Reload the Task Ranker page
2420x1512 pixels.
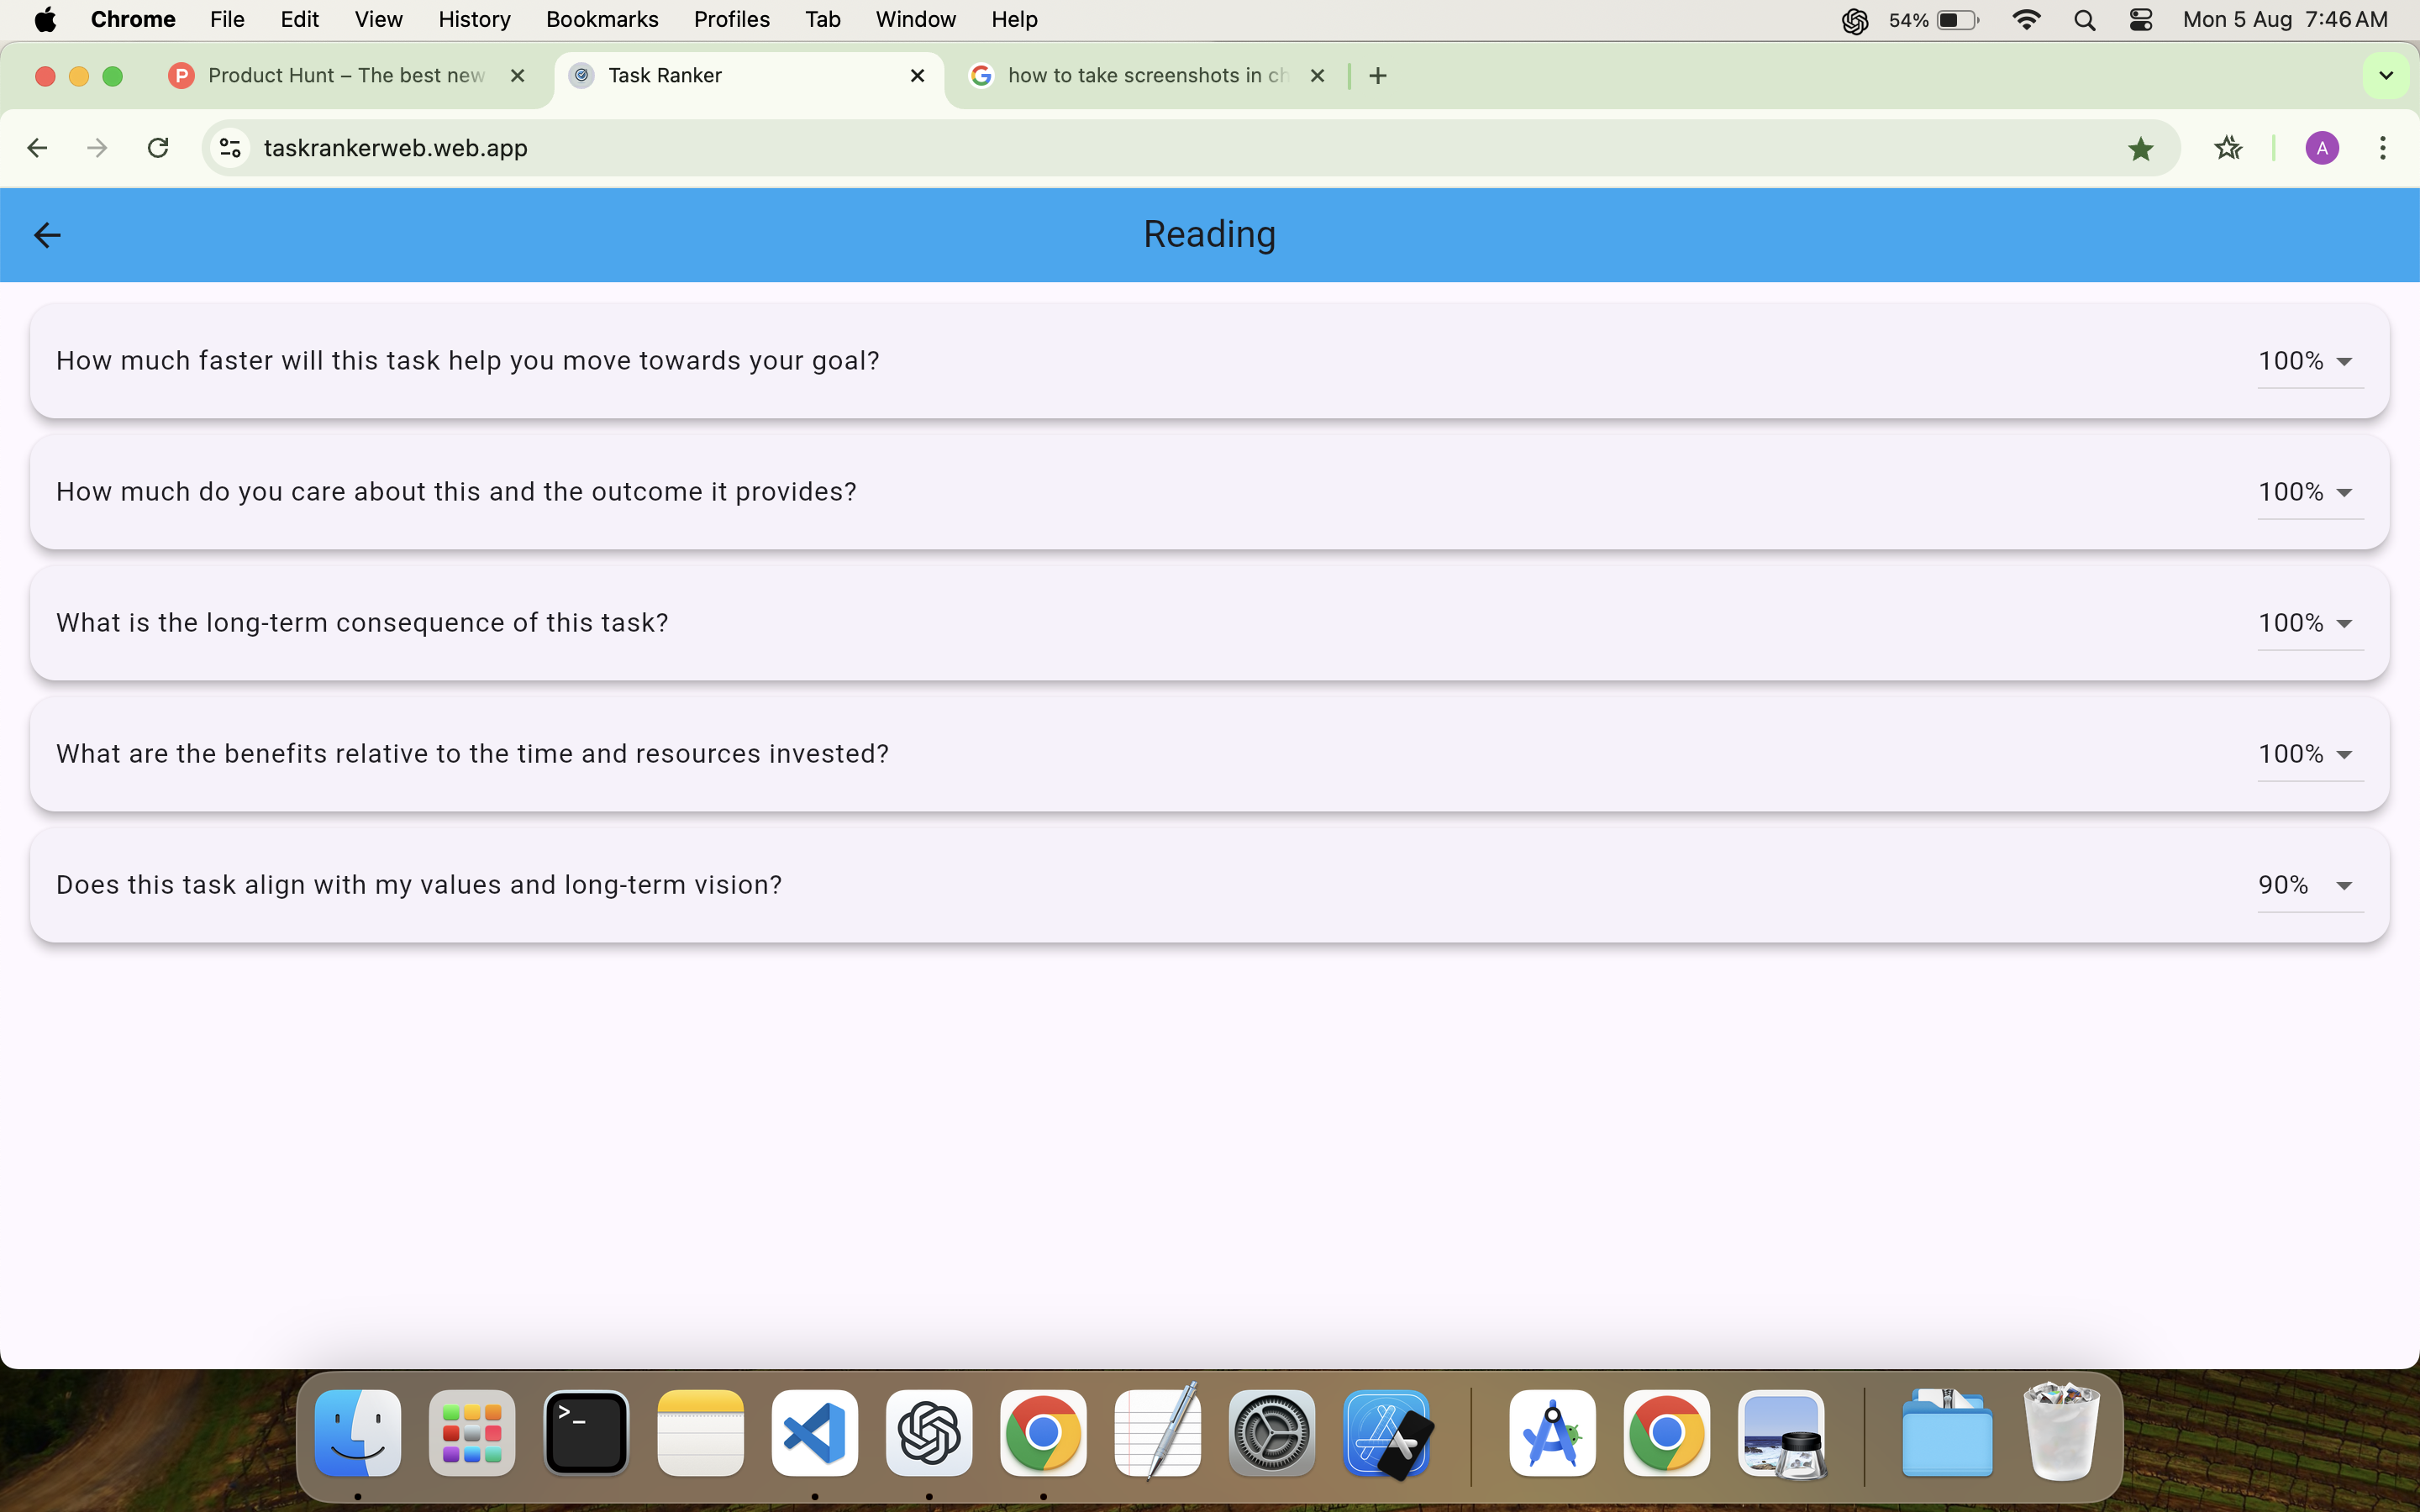coord(158,147)
